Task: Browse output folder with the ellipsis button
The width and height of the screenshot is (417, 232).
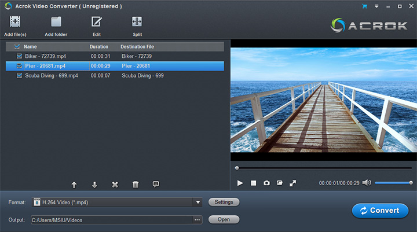Action: click(197, 220)
